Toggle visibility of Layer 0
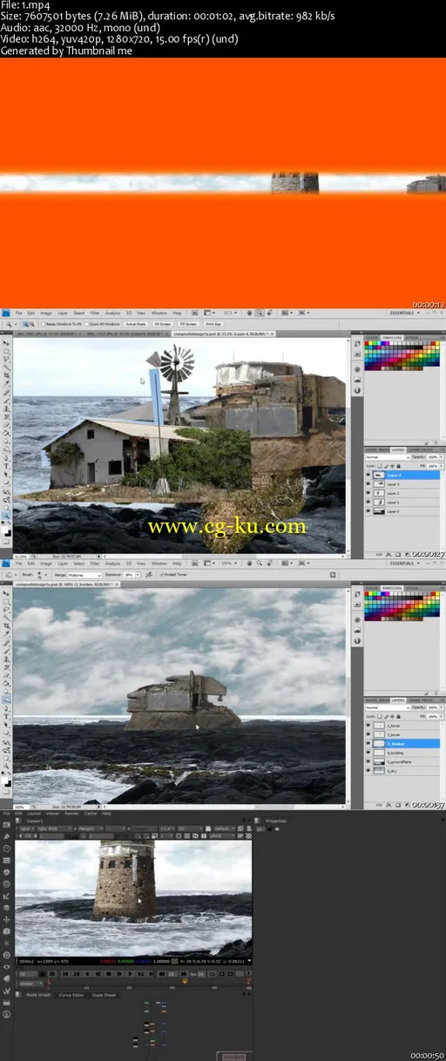The image size is (446, 1061). (x=368, y=511)
